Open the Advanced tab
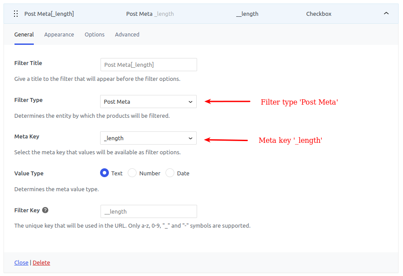The image size is (403, 276). pos(127,34)
